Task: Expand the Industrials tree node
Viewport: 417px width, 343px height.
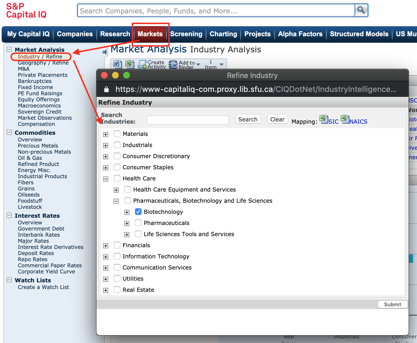Action: [106, 146]
